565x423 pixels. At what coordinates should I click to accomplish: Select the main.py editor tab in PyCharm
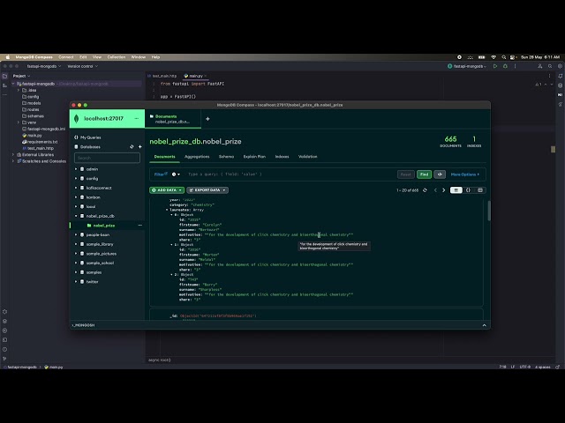(x=195, y=76)
